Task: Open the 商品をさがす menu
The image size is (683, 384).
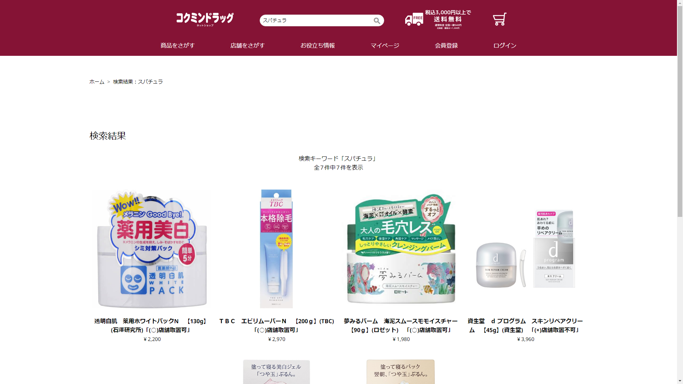Action: [178, 46]
